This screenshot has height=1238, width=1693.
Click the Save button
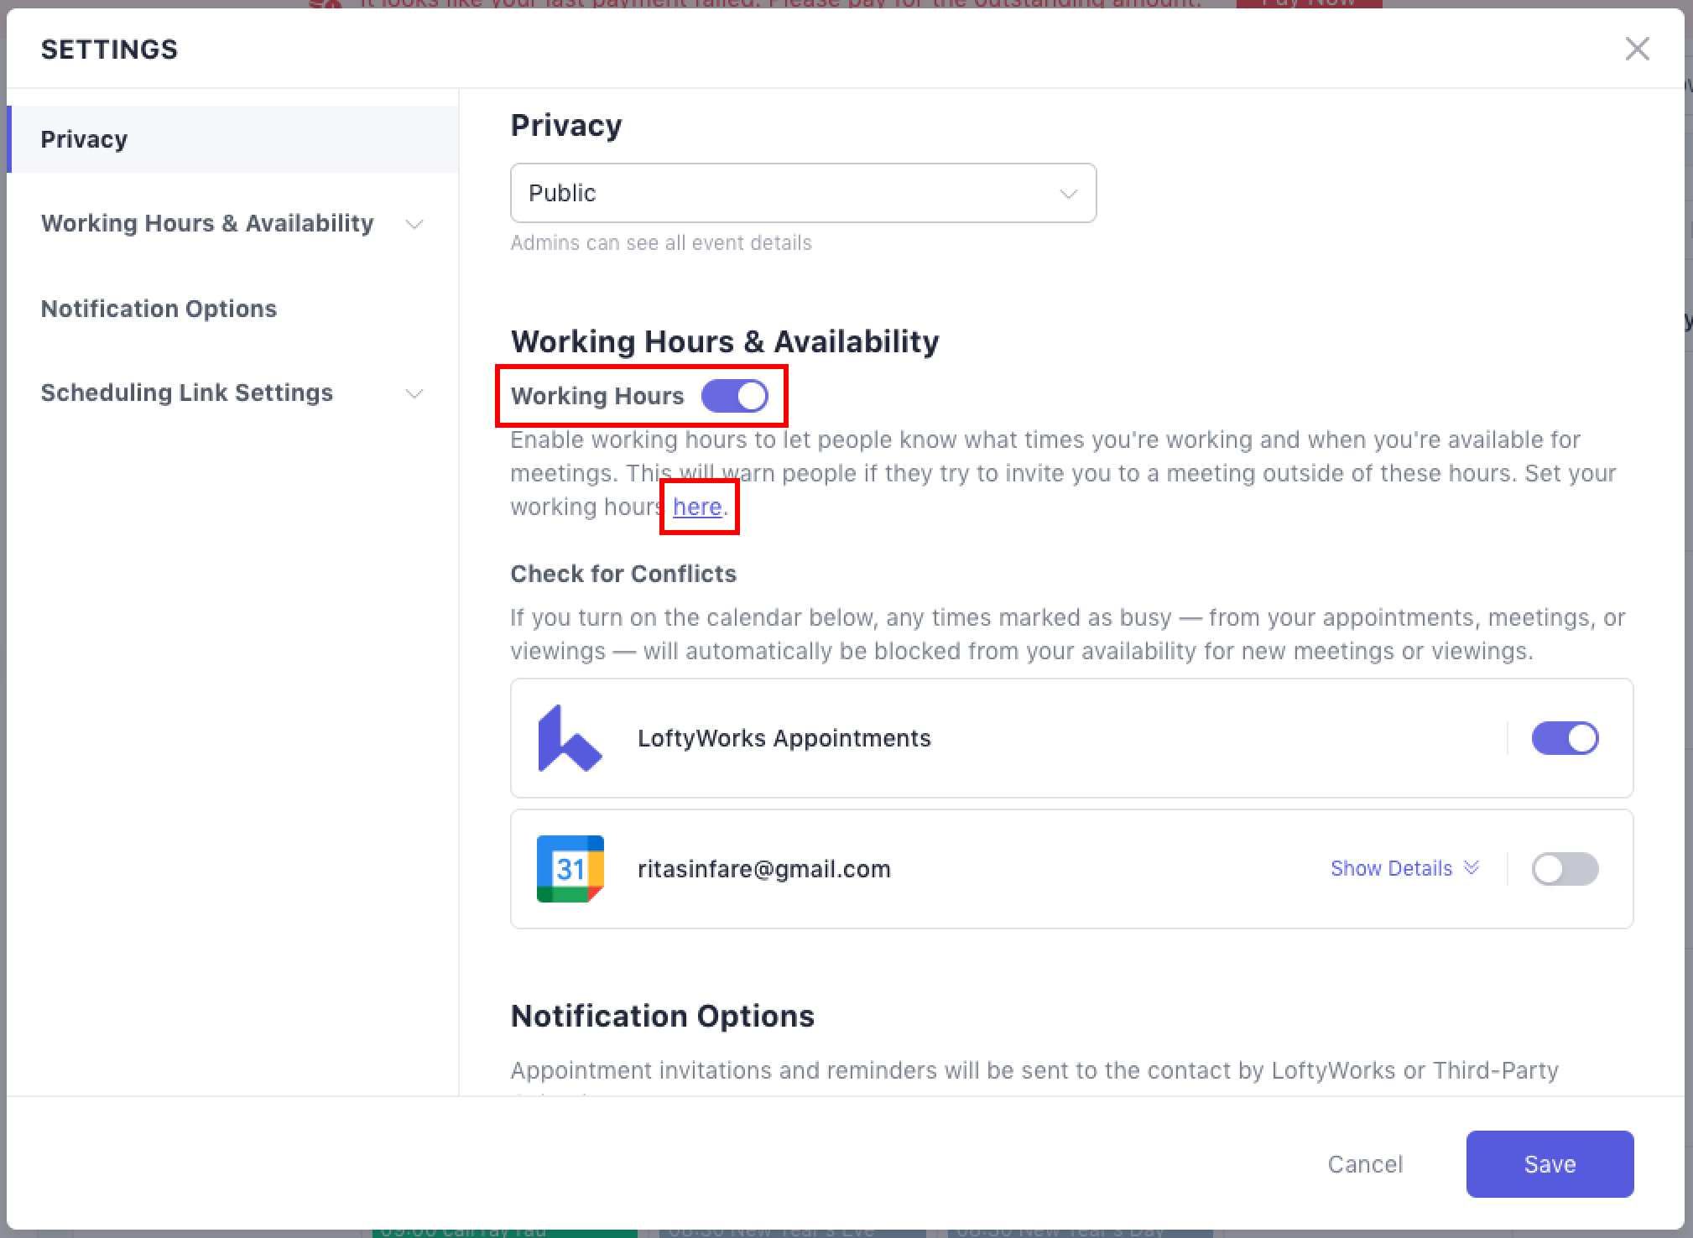coord(1549,1163)
